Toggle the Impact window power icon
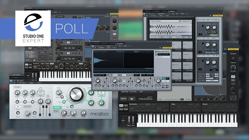The height and width of the screenshot is (140, 249). tap(144, 14)
